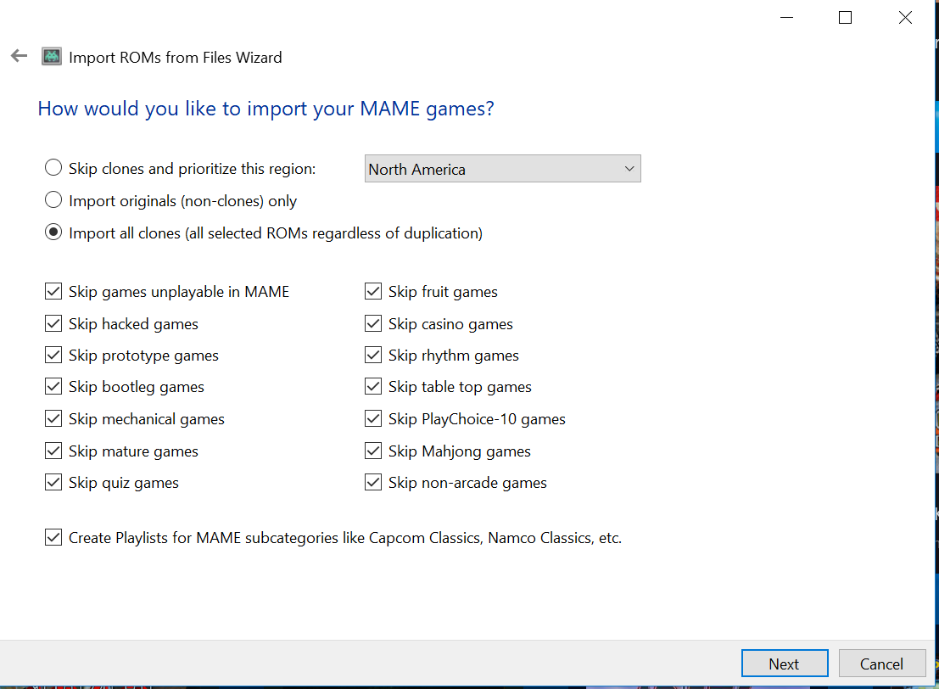This screenshot has width=939, height=689.
Task: Close the Import ROMs wizard window
Action: click(x=905, y=17)
